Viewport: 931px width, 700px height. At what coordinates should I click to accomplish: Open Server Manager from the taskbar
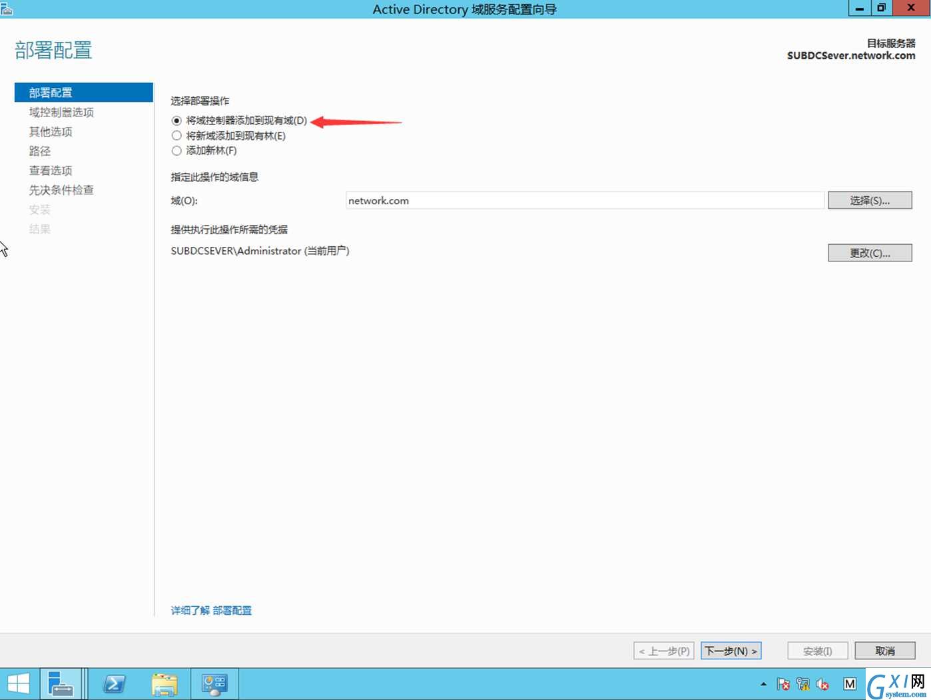coord(61,684)
